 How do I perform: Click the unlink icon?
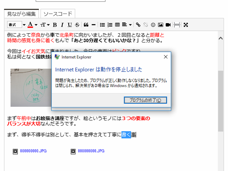click(x=146, y=25)
